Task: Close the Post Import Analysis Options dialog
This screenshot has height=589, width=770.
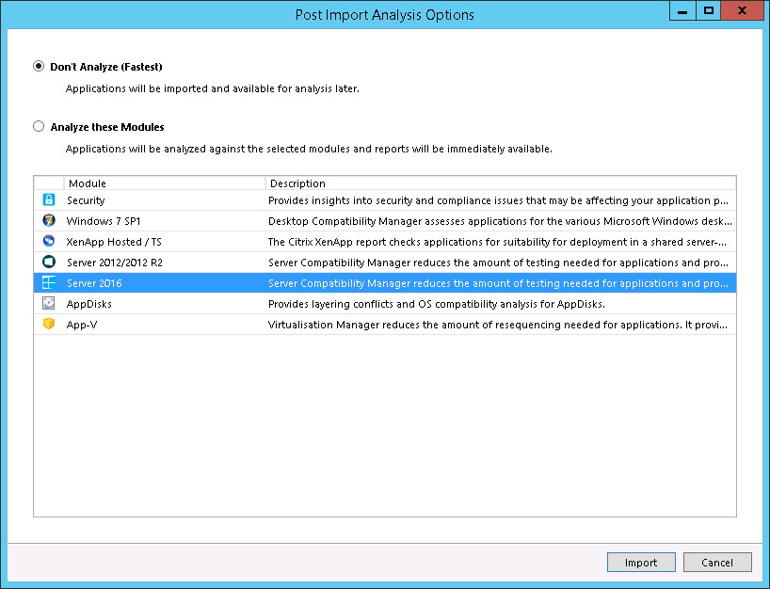Action: pos(744,10)
